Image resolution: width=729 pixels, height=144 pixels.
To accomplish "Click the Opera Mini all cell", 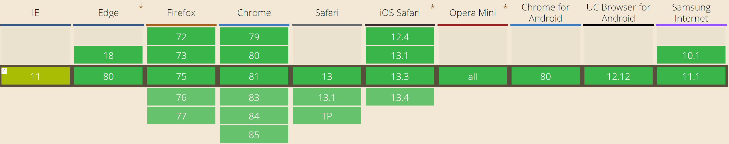I will pyautogui.click(x=473, y=76).
